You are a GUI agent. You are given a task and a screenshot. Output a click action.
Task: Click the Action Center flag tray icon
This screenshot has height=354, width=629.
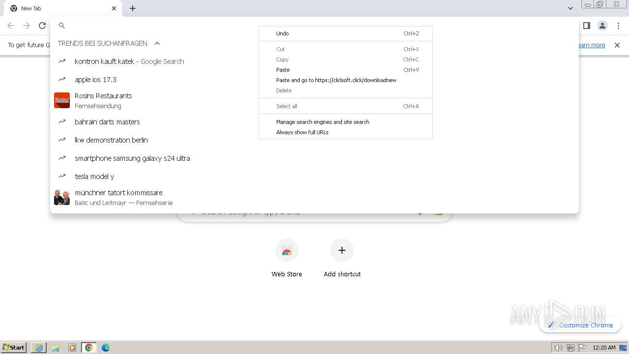pos(582,348)
